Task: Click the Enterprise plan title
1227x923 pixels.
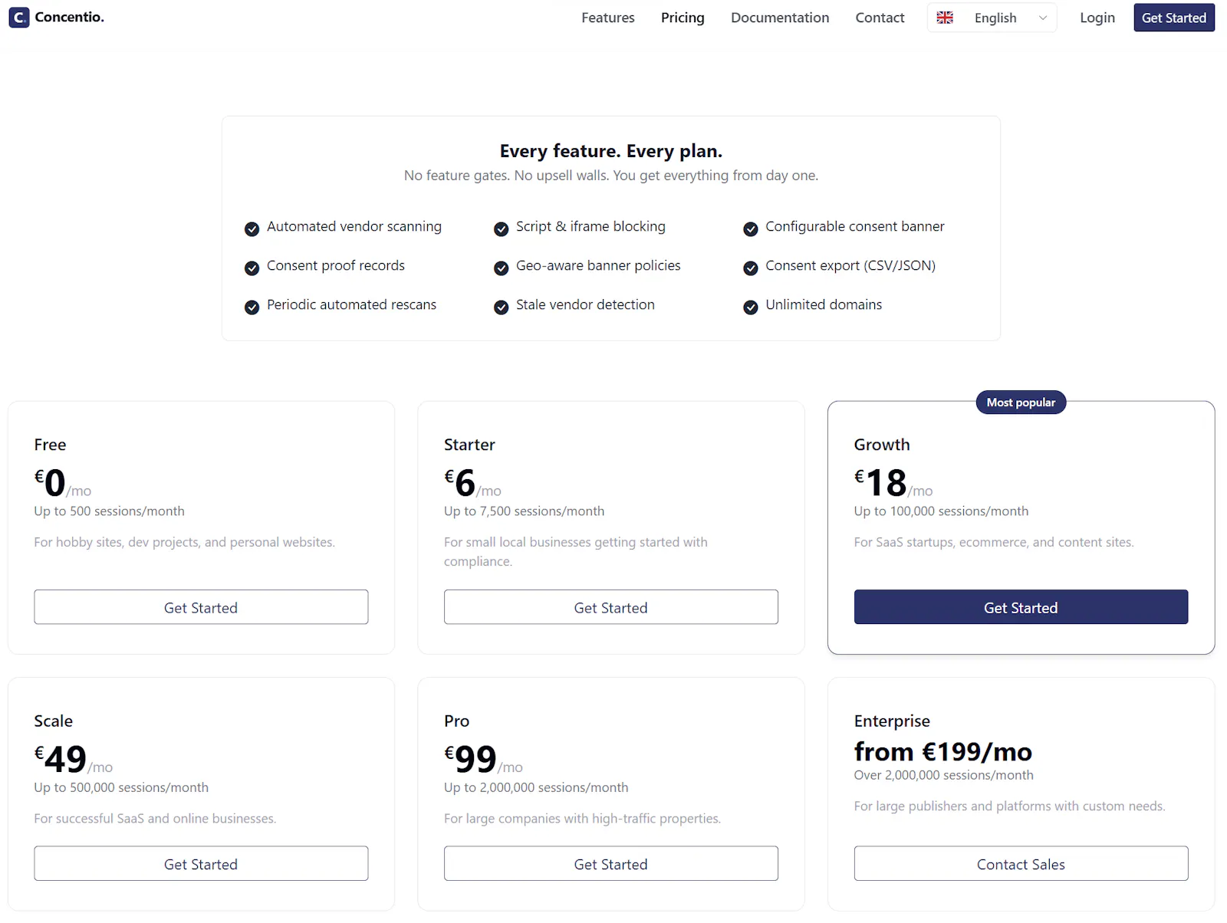Action: [x=892, y=721]
